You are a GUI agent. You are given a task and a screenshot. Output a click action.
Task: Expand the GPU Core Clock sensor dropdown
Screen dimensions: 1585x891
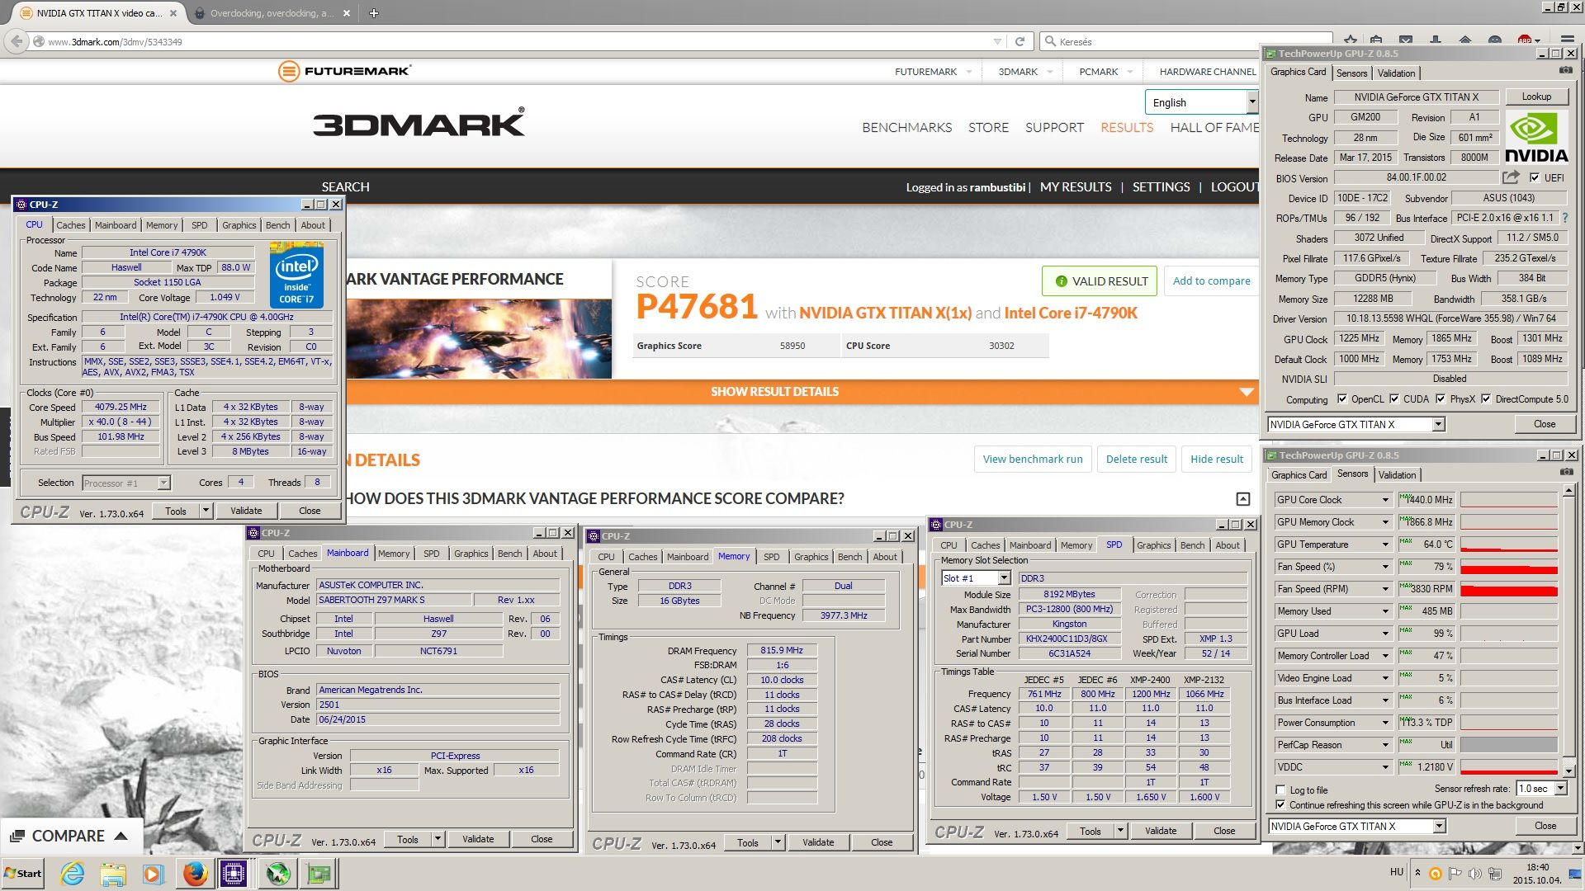[1385, 500]
